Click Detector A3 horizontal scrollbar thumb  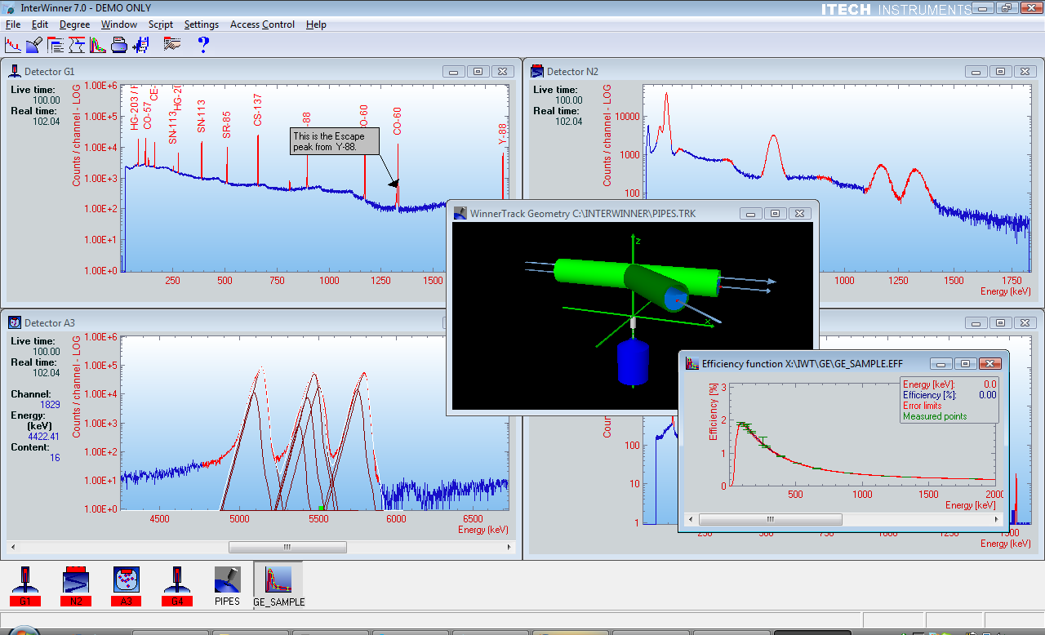(287, 548)
